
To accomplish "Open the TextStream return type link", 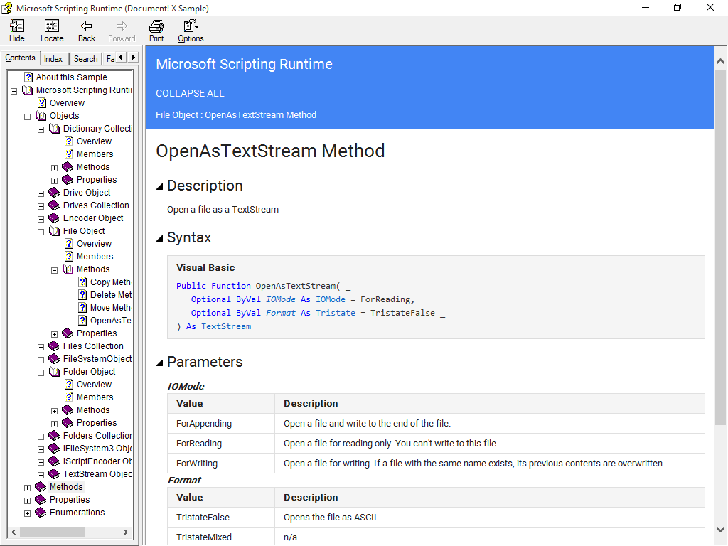I will click(226, 326).
